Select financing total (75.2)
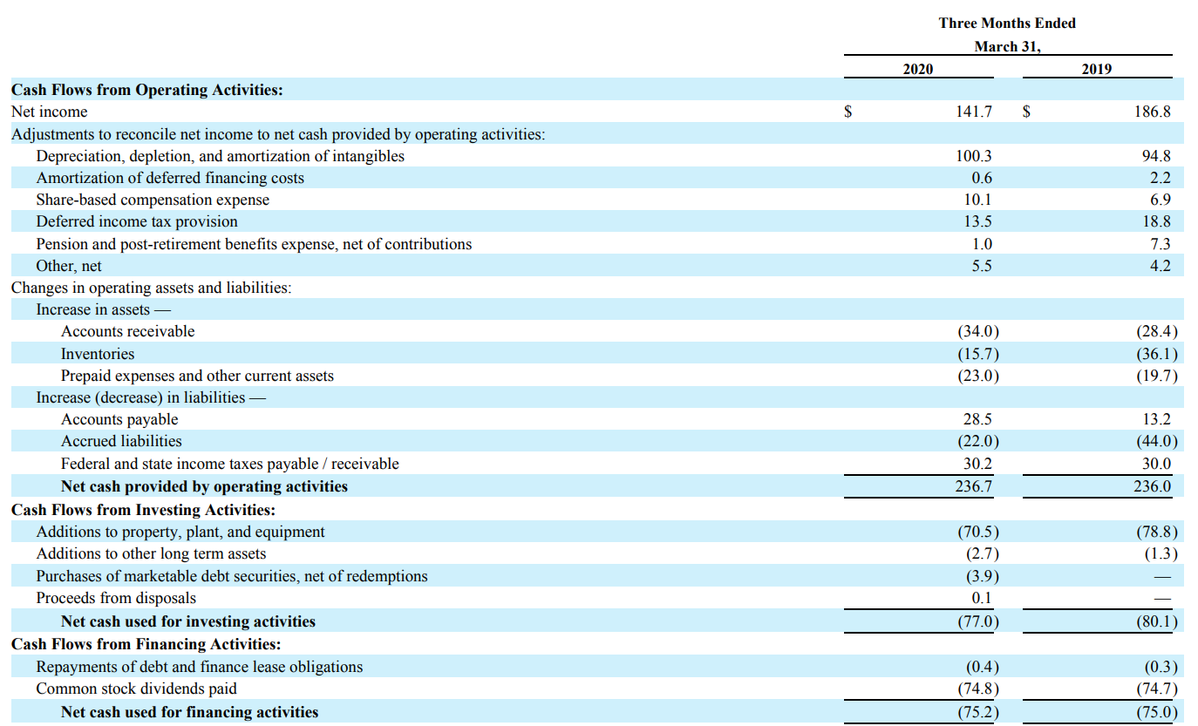The height and width of the screenshot is (726, 1198). [978, 712]
